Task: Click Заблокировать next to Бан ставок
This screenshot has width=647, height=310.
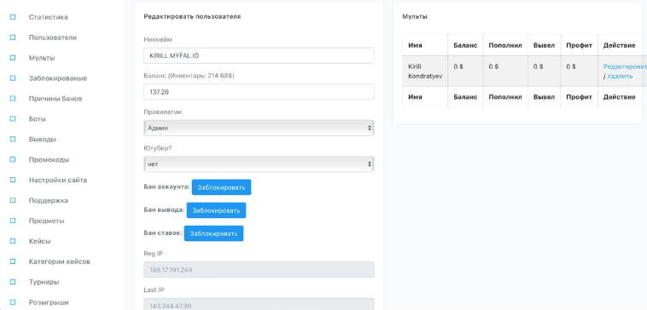Action: point(213,233)
